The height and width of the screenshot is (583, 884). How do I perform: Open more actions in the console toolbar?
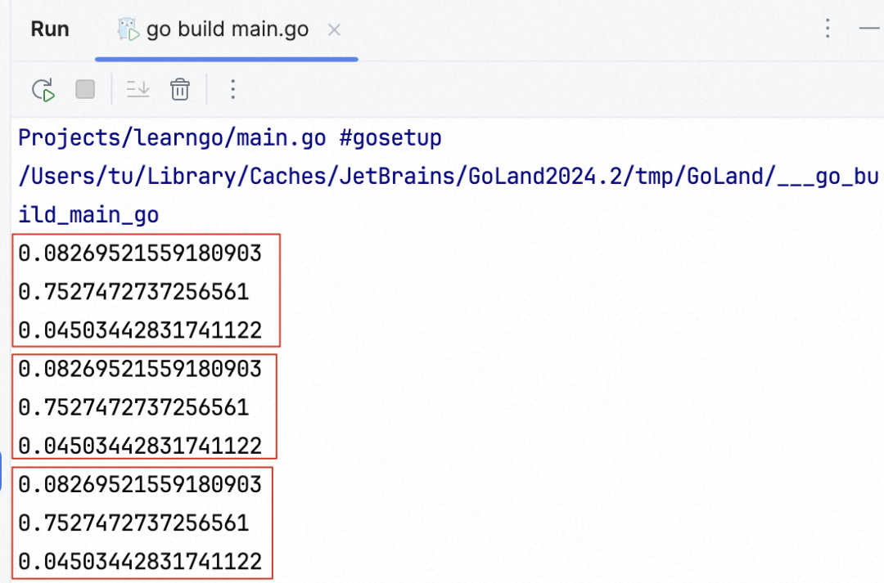coord(232,90)
